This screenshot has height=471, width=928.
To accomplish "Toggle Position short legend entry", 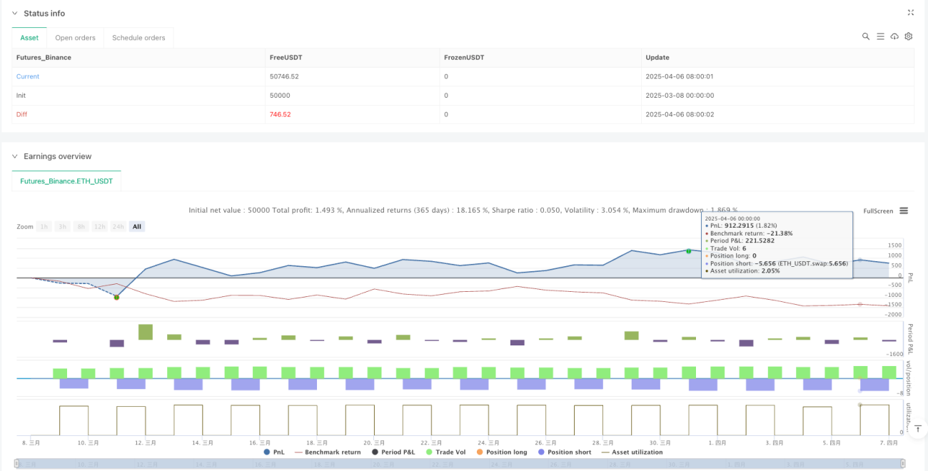I will [x=565, y=452].
